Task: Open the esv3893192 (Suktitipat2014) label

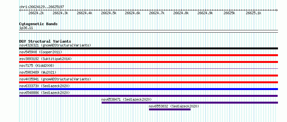Action: pyautogui.click(x=45, y=59)
